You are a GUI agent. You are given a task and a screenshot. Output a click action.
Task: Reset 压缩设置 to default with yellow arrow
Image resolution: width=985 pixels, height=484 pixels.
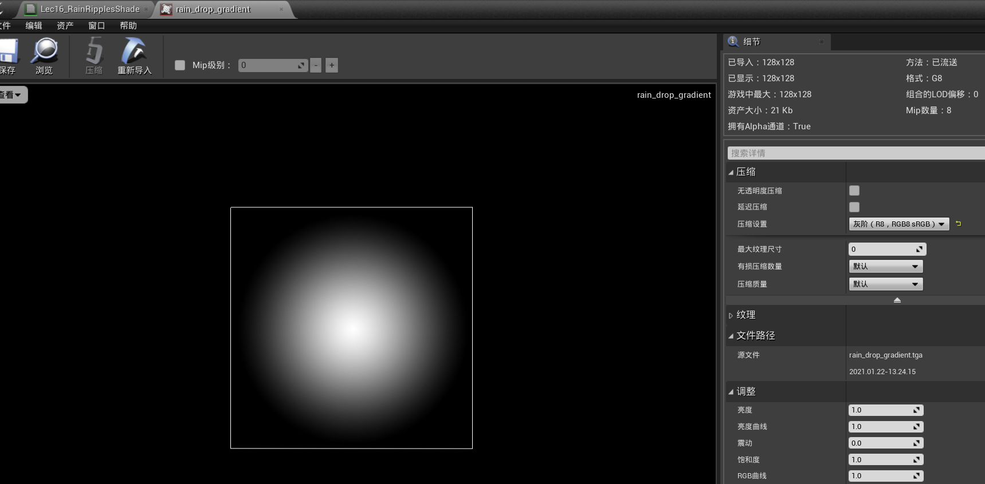(958, 224)
